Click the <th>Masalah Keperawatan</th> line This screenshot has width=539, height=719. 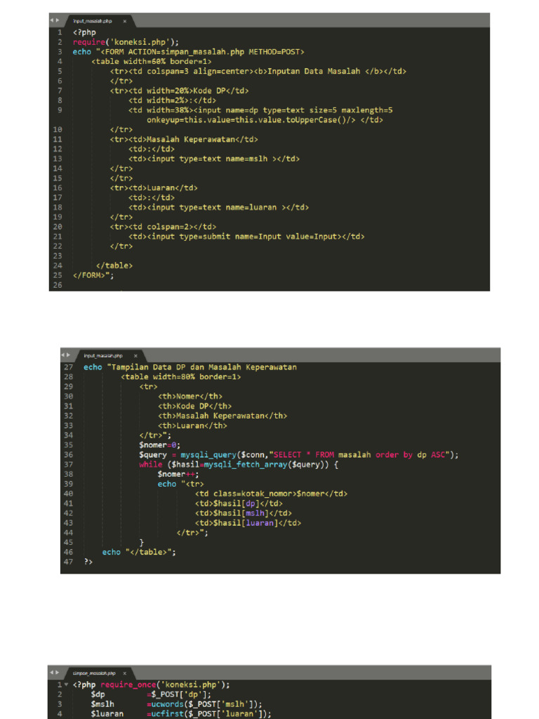pos(222,416)
